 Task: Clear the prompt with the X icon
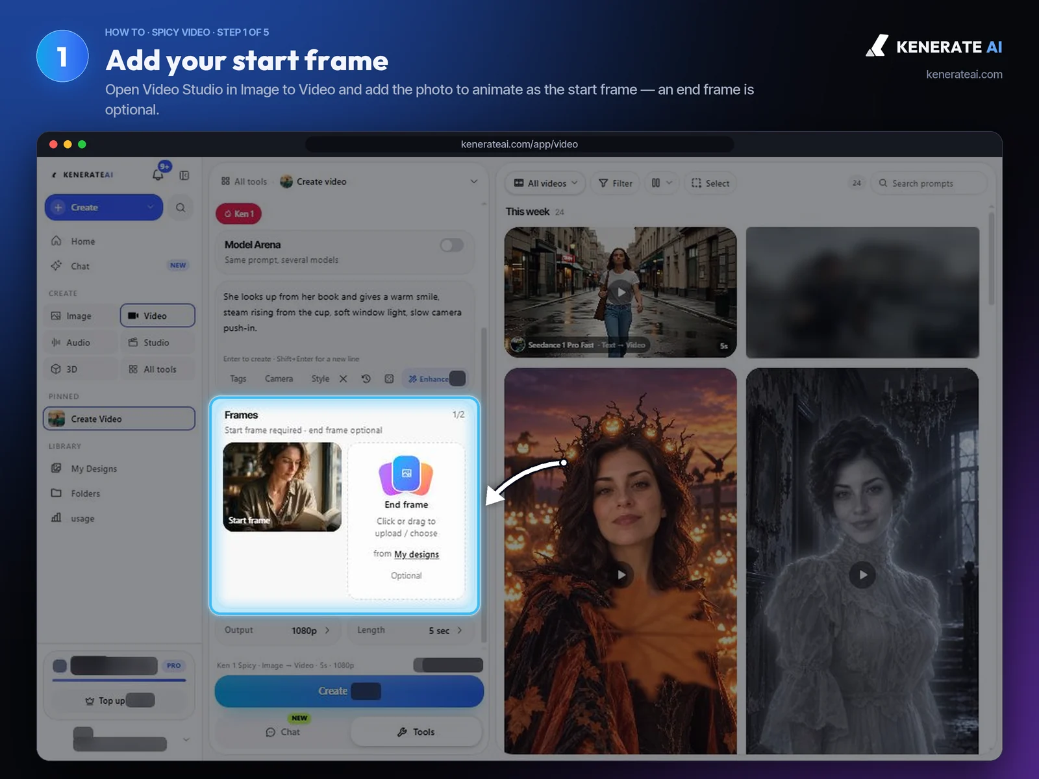344,378
